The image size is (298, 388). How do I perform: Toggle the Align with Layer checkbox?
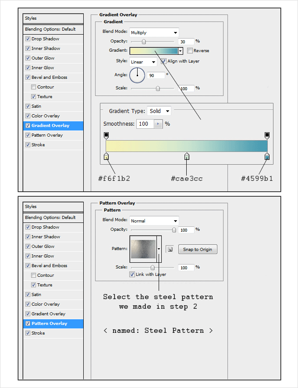click(x=163, y=61)
